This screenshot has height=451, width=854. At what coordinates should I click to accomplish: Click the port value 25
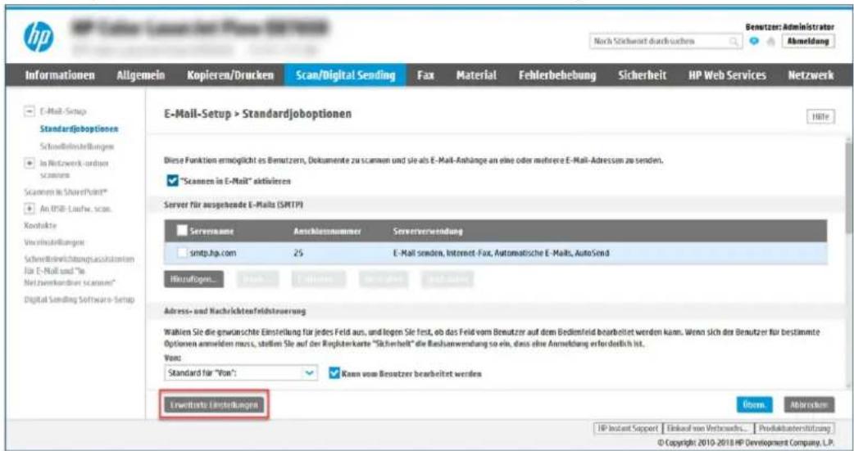[298, 253]
